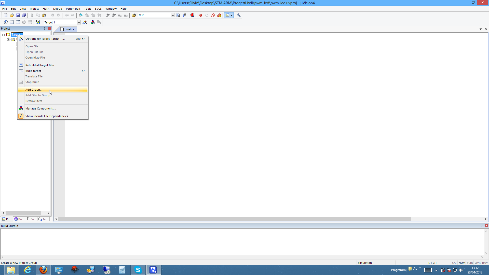Open the Peripherals menu
489x275 pixels.
(73, 9)
